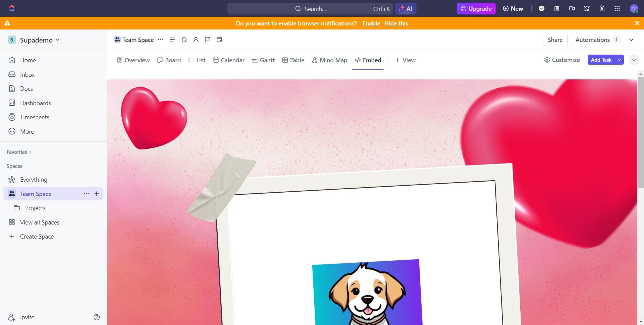The width and height of the screenshot is (644, 325).
Task: Hide the notification banner
Action: point(396,23)
